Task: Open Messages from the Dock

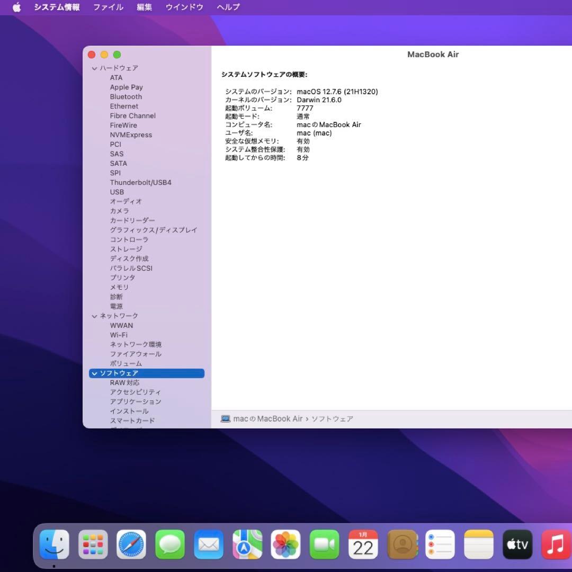Action: click(169, 543)
